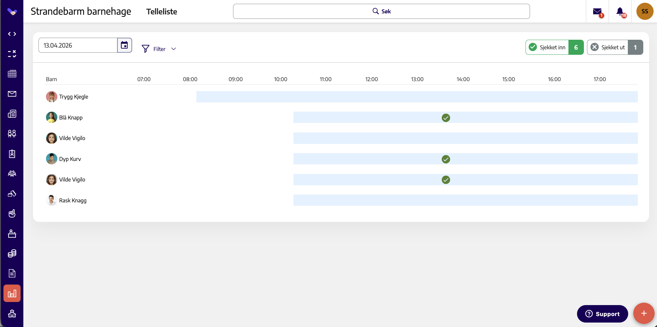Open the children icon in sidebar
Image resolution: width=657 pixels, height=327 pixels.
click(12, 134)
